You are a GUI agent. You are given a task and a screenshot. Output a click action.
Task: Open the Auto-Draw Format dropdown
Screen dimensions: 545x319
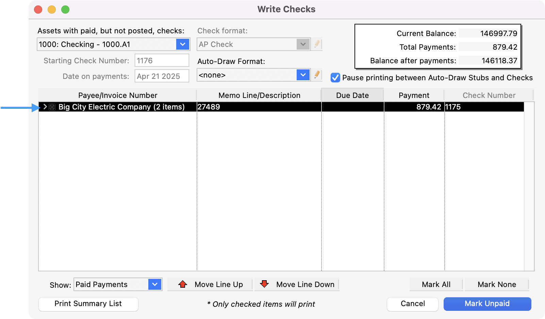click(x=303, y=75)
